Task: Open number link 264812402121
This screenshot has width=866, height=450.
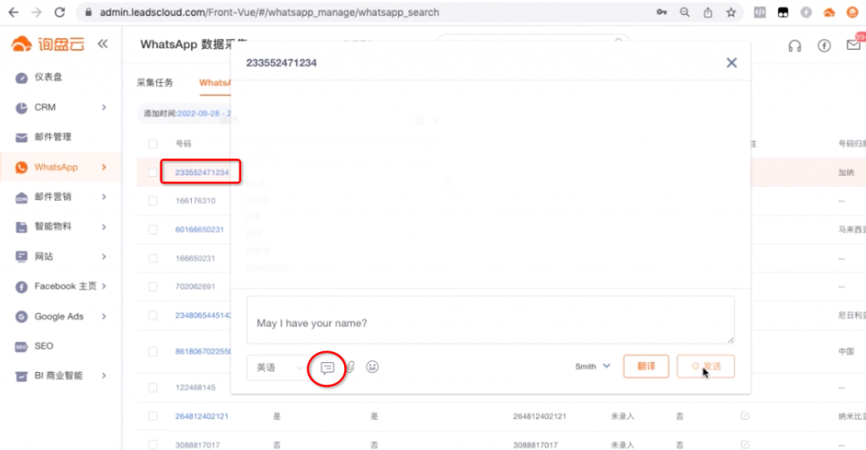Action: coord(201,416)
